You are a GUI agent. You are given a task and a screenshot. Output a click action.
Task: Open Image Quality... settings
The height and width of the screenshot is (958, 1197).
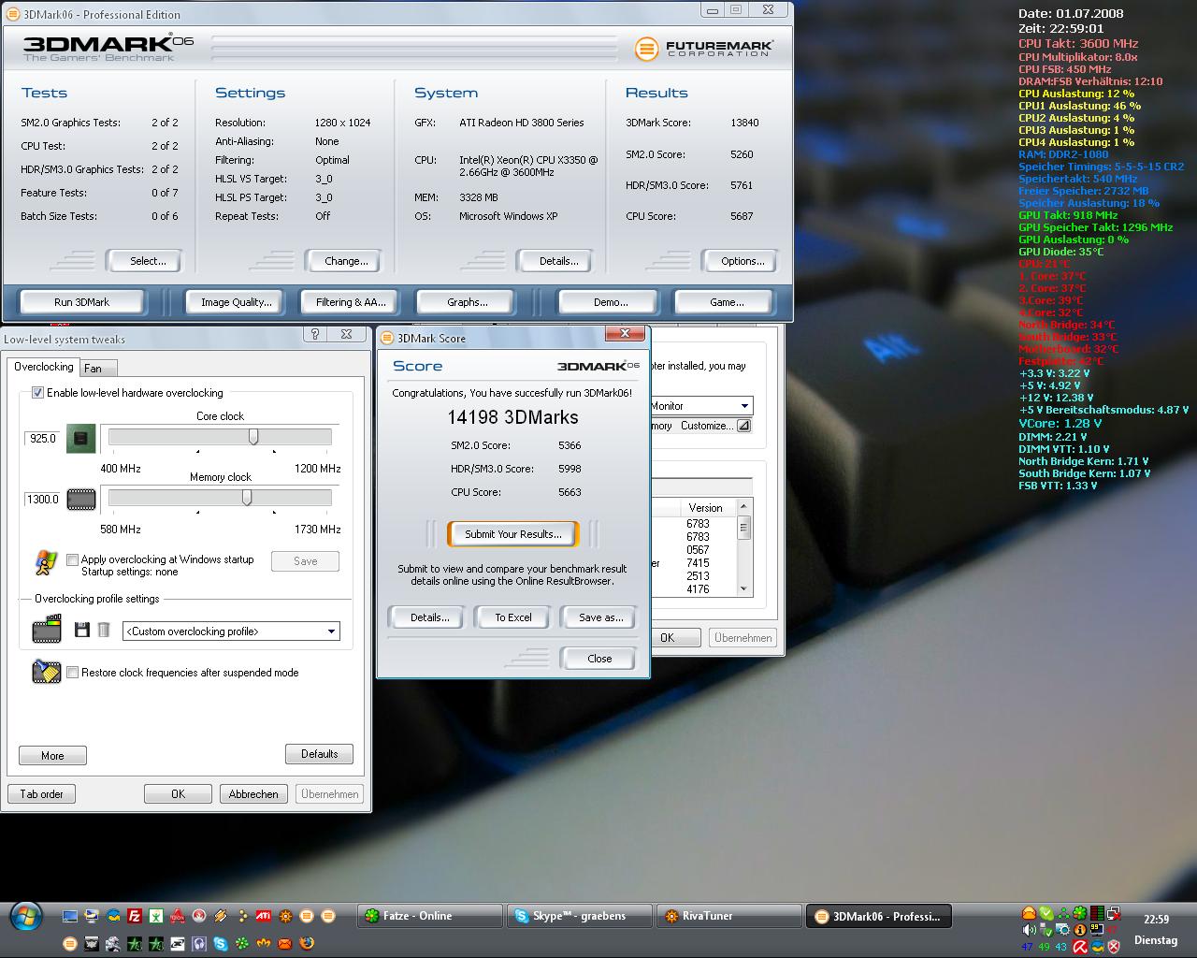point(237,302)
